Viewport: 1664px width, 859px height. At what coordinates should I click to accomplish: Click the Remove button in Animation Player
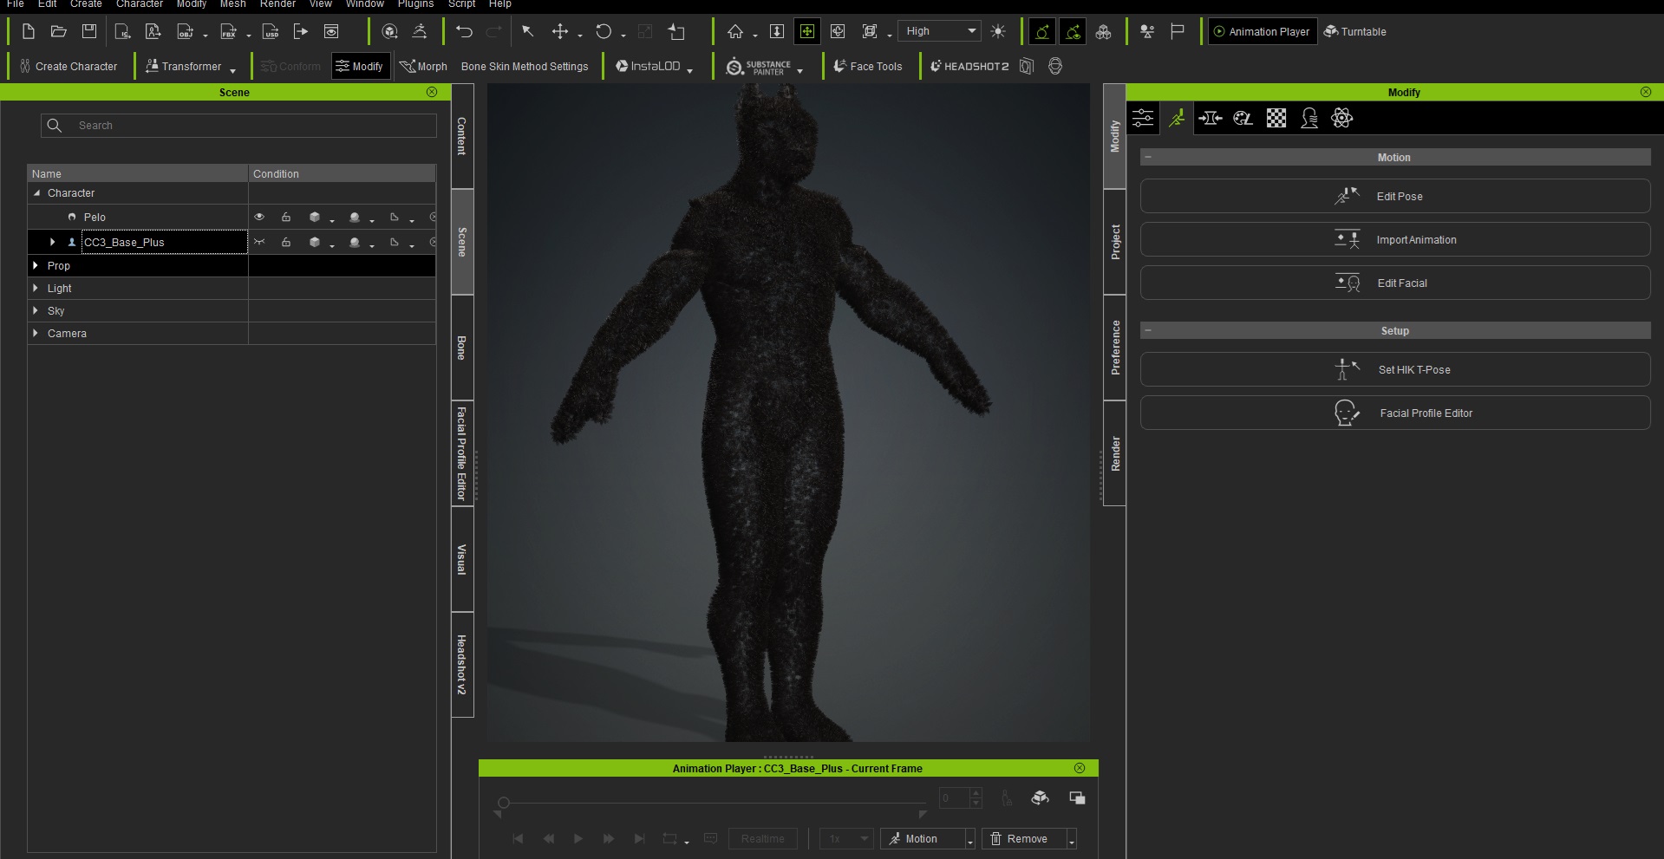click(x=1023, y=839)
